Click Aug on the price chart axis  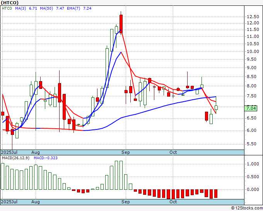[x=36, y=152]
